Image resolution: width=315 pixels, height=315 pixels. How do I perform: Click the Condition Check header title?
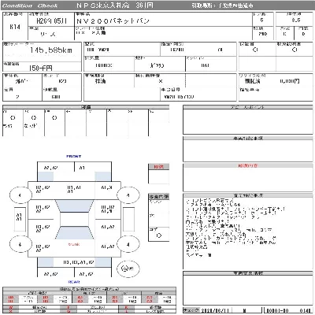pyautogui.click(x=30, y=6)
